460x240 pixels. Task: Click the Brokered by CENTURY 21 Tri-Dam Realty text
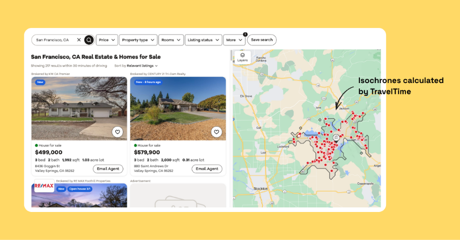158,74
